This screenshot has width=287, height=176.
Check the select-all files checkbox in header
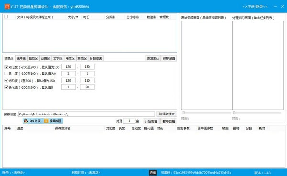click(x=6, y=17)
